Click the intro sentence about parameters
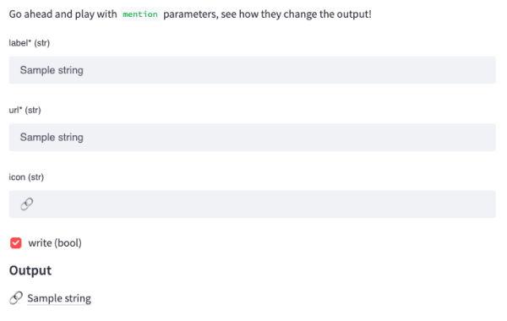The image size is (507, 321). point(190,14)
